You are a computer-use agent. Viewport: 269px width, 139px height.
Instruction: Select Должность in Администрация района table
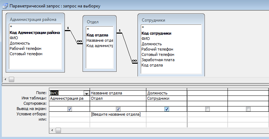[20, 43]
